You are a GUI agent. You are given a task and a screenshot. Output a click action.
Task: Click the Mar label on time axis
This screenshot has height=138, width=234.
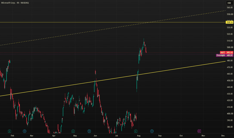pos(31,135)
